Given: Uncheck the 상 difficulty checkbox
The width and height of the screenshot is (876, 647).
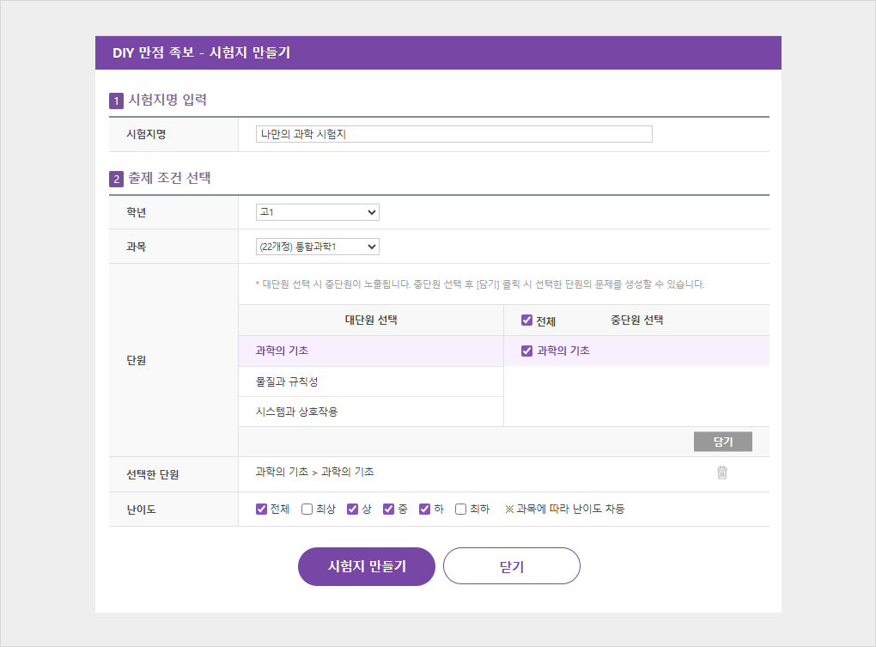Looking at the screenshot, I should (x=352, y=509).
